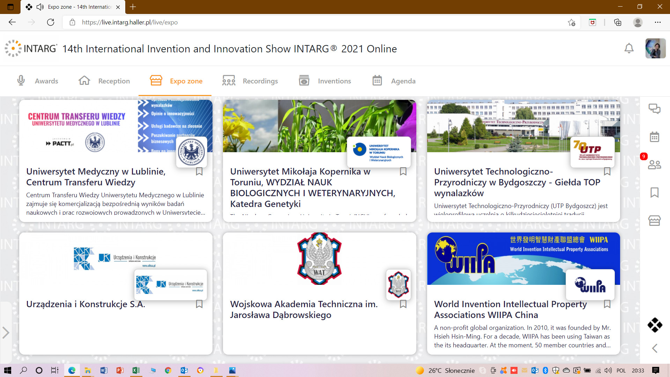The image size is (670, 377).
Task: Bookmark Urządzenia i Konstrukcje S.A. card
Action: click(x=199, y=304)
